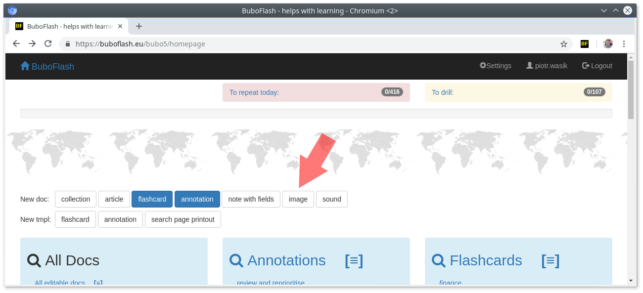643x293 pixels.
Task: Go forward in browser history
Action: coord(32,43)
